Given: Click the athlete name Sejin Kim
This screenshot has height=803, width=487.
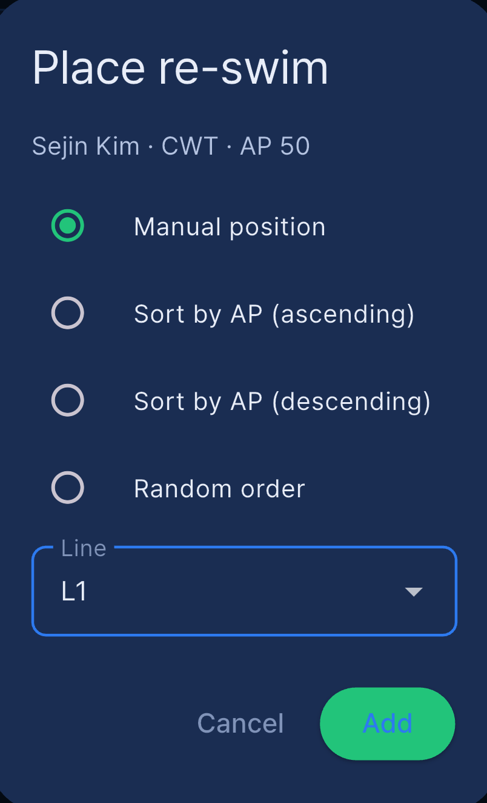Looking at the screenshot, I should [85, 147].
